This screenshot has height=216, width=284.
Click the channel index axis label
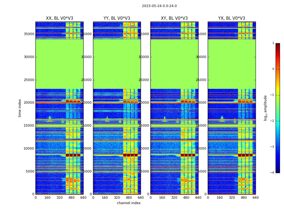pos(128,203)
